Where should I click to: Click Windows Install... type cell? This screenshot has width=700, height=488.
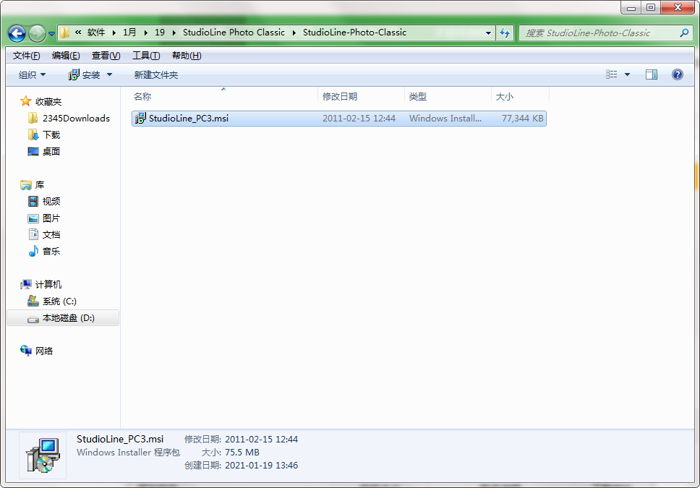coord(445,119)
